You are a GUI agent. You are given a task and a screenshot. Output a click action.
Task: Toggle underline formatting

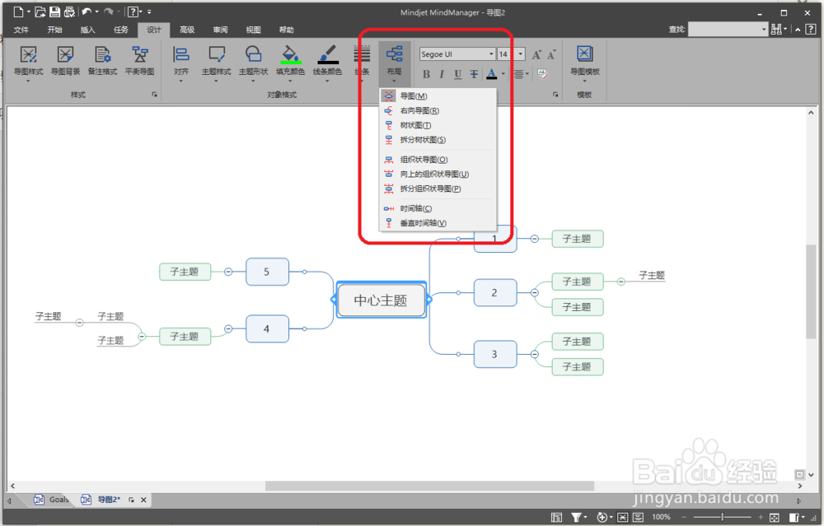(x=457, y=74)
